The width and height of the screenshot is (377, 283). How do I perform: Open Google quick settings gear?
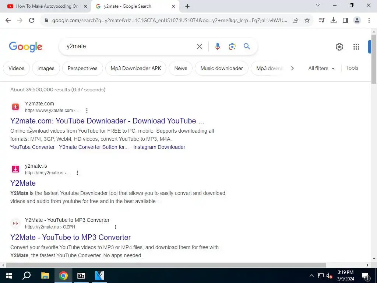(339, 47)
